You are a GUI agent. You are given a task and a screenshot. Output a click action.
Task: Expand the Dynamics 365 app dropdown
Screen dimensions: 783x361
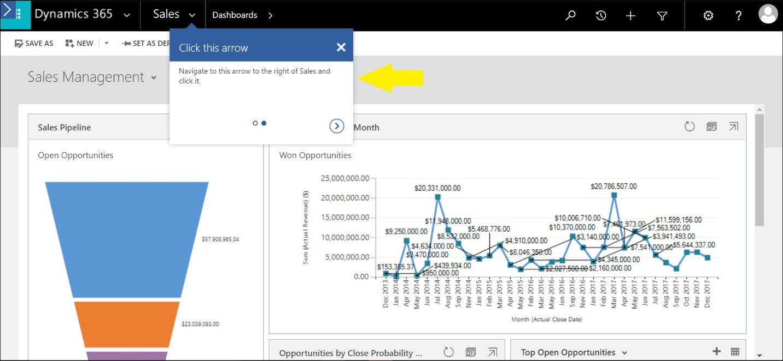point(127,15)
